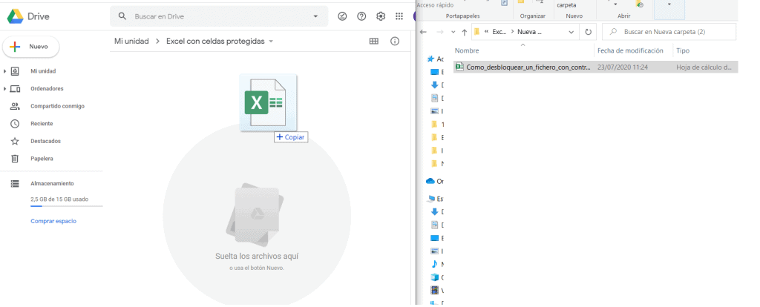Focus the Buscar en Drive search field
This screenshot has height=307, width=760.
(219, 16)
